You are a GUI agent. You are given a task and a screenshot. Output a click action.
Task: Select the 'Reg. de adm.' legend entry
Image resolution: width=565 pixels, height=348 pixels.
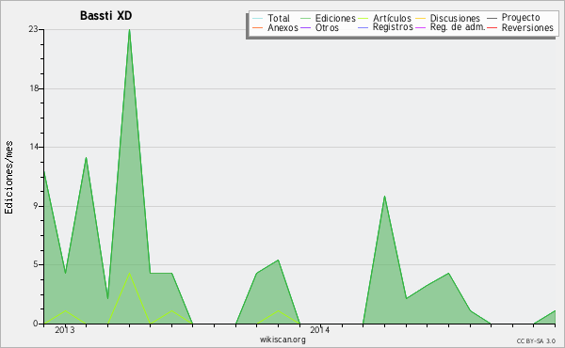click(x=458, y=27)
